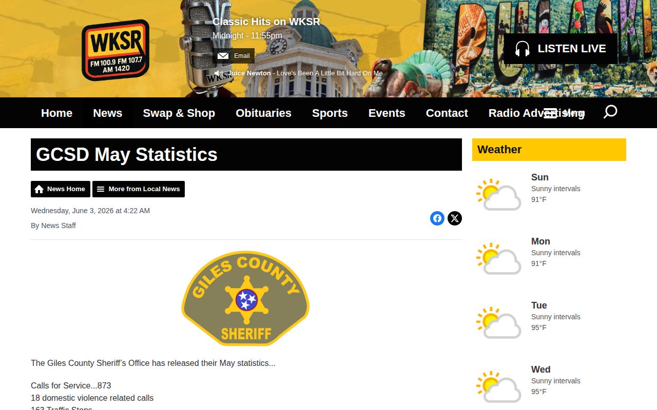
Task: Click the Sun forecast day label
Action: click(540, 177)
